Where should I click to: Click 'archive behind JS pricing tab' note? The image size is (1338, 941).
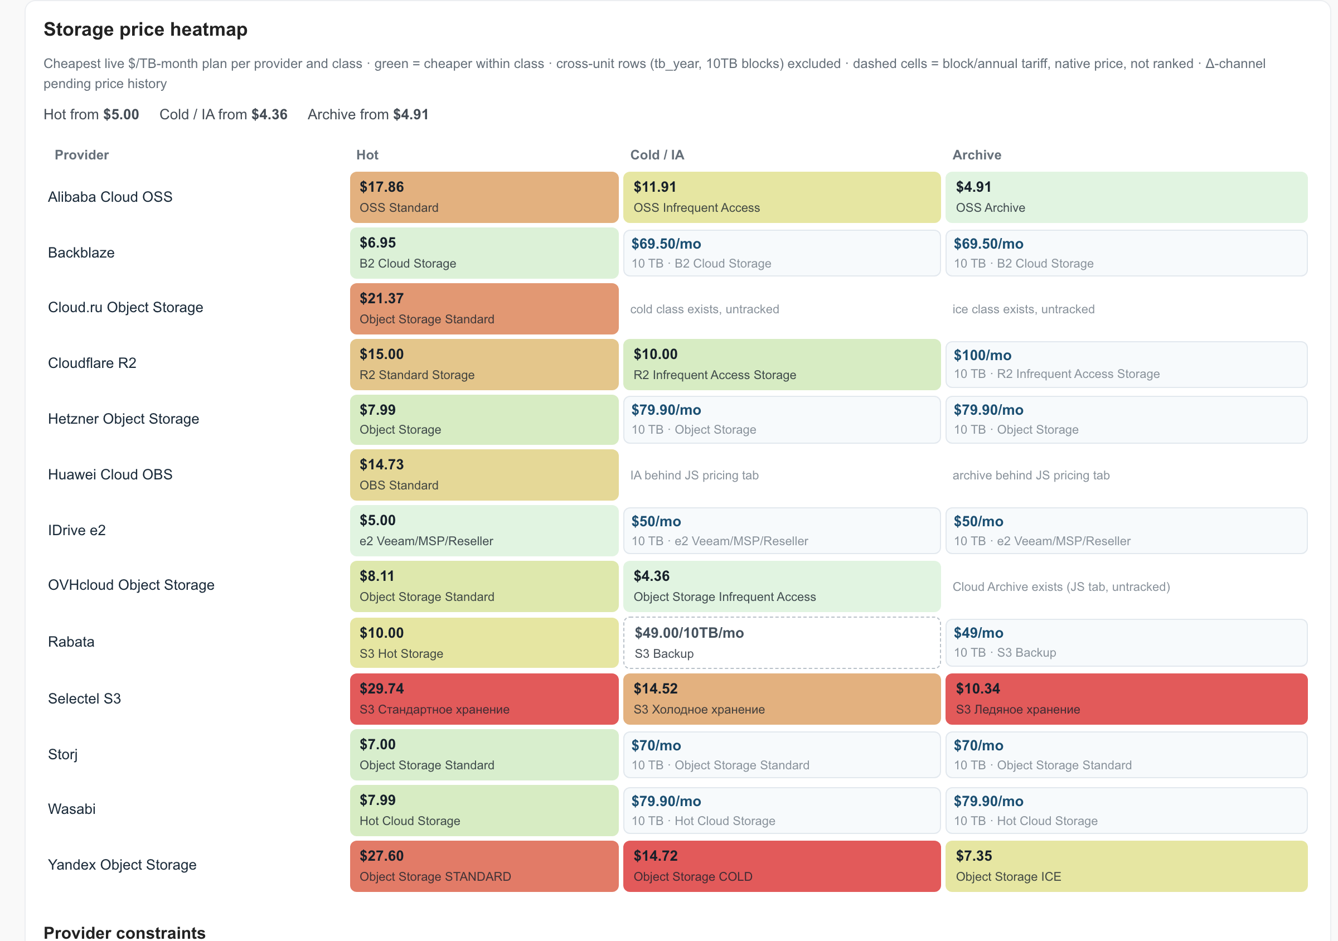(x=1031, y=476)
